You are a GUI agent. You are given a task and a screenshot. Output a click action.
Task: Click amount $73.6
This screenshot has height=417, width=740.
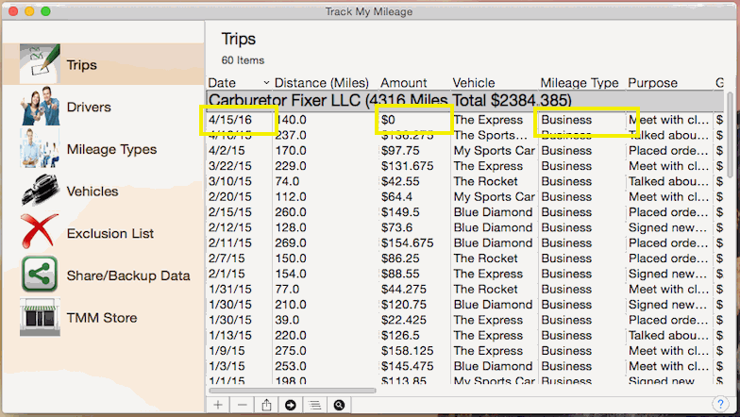click(396, 228)
